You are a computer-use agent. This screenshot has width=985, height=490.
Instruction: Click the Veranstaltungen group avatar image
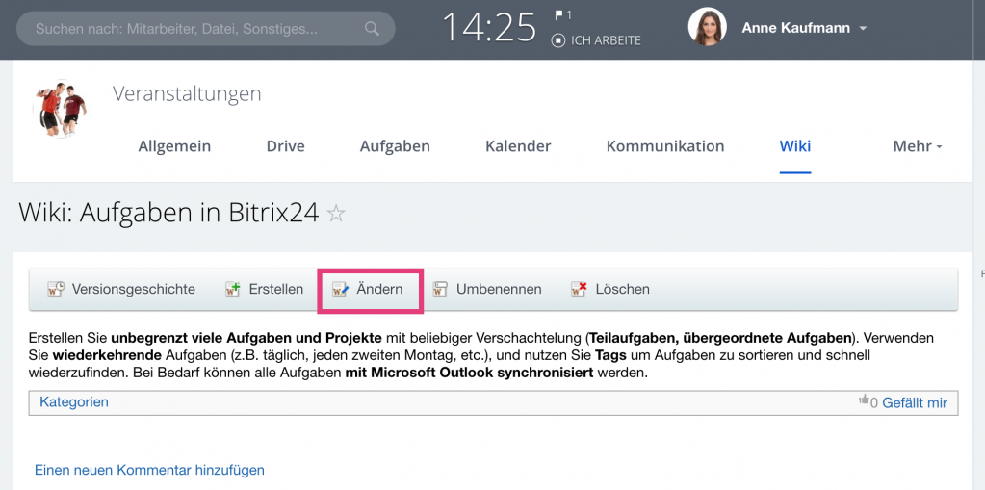[x=62, y=108]
